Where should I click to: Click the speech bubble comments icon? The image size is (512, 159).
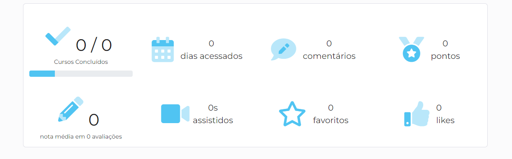coord(283,49)
